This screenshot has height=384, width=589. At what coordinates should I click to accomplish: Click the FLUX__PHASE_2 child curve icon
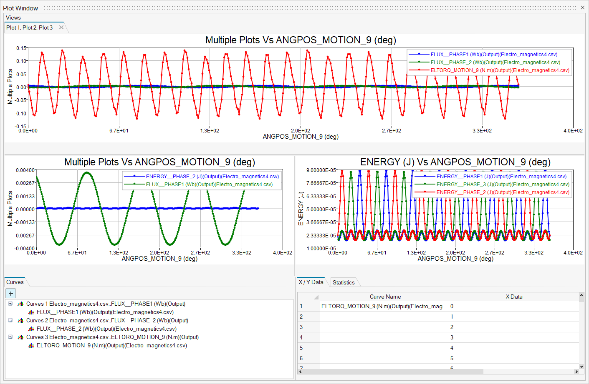coord(31,329)
